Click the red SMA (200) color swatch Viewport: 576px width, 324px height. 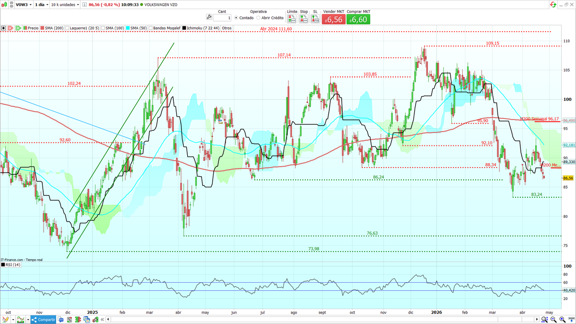coord(42,28)
